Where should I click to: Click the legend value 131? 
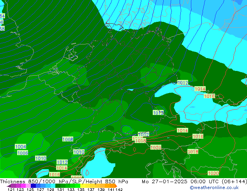[61, 189]
